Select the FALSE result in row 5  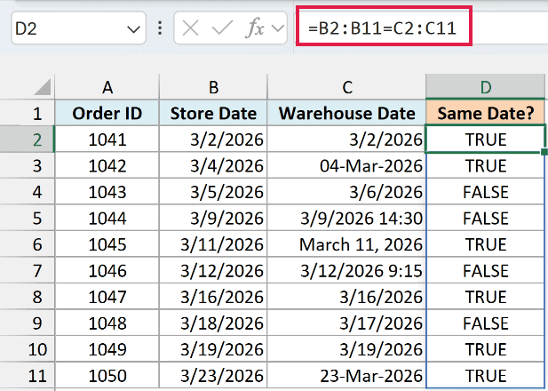click(x=486, y=218)
